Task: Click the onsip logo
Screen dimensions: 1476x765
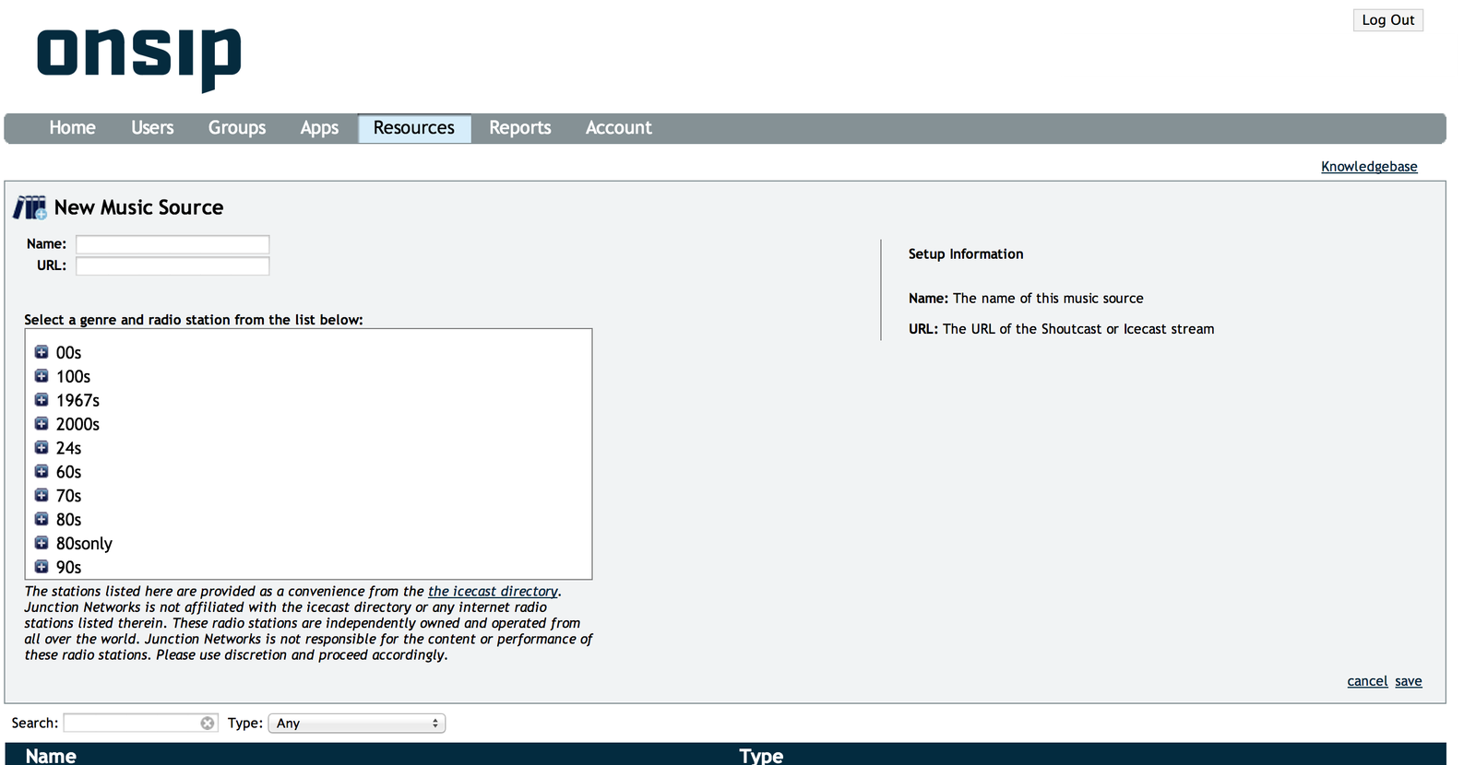Action: [x=138, y=55]
